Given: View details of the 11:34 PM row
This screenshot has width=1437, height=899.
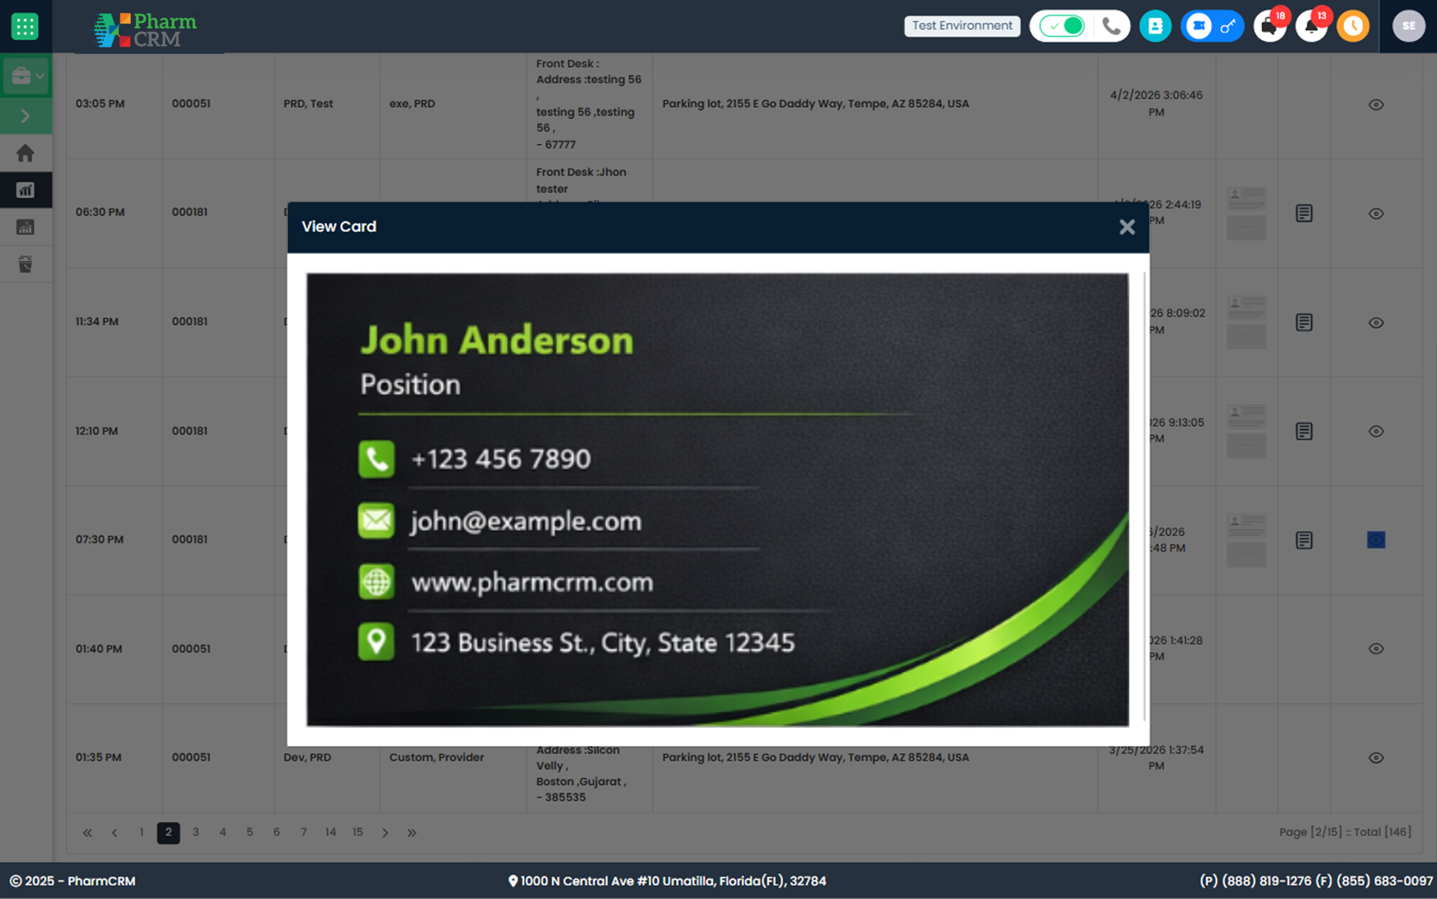Looking at the screenshot, I should (x=1376, y=323).
